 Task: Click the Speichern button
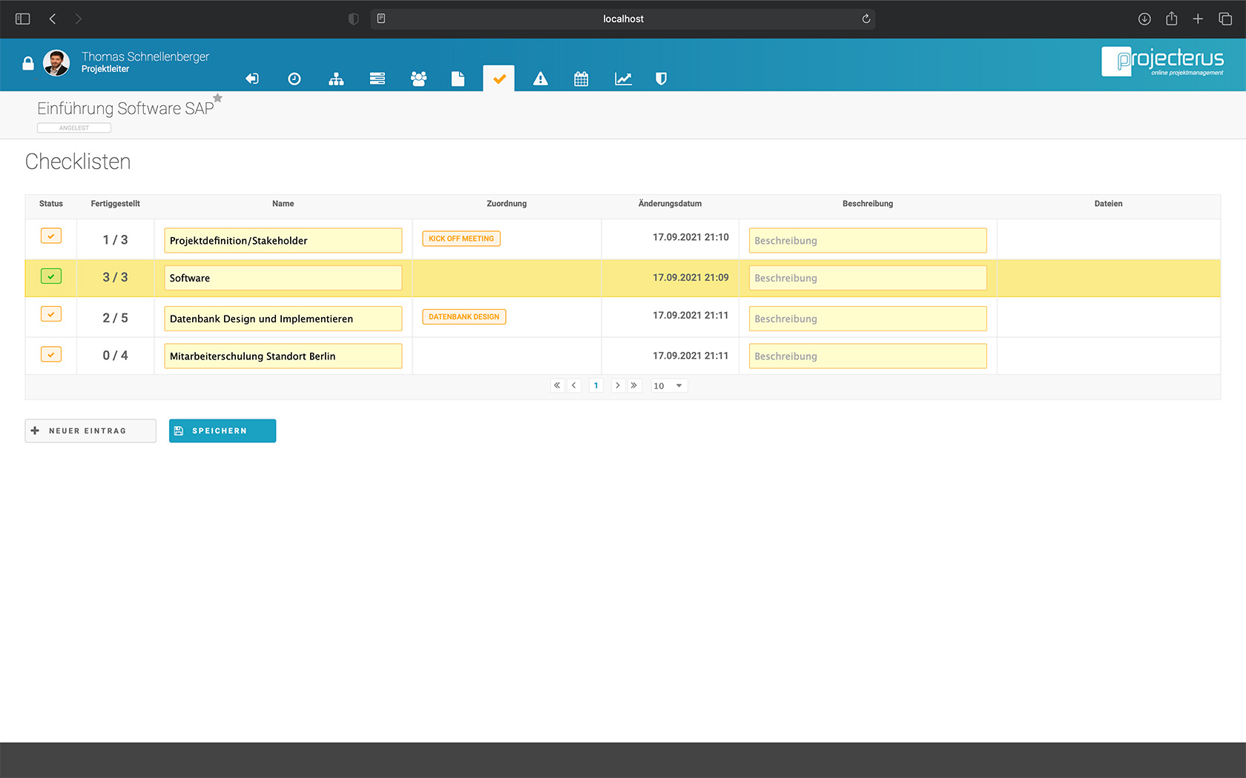click(x=222, y=431)
